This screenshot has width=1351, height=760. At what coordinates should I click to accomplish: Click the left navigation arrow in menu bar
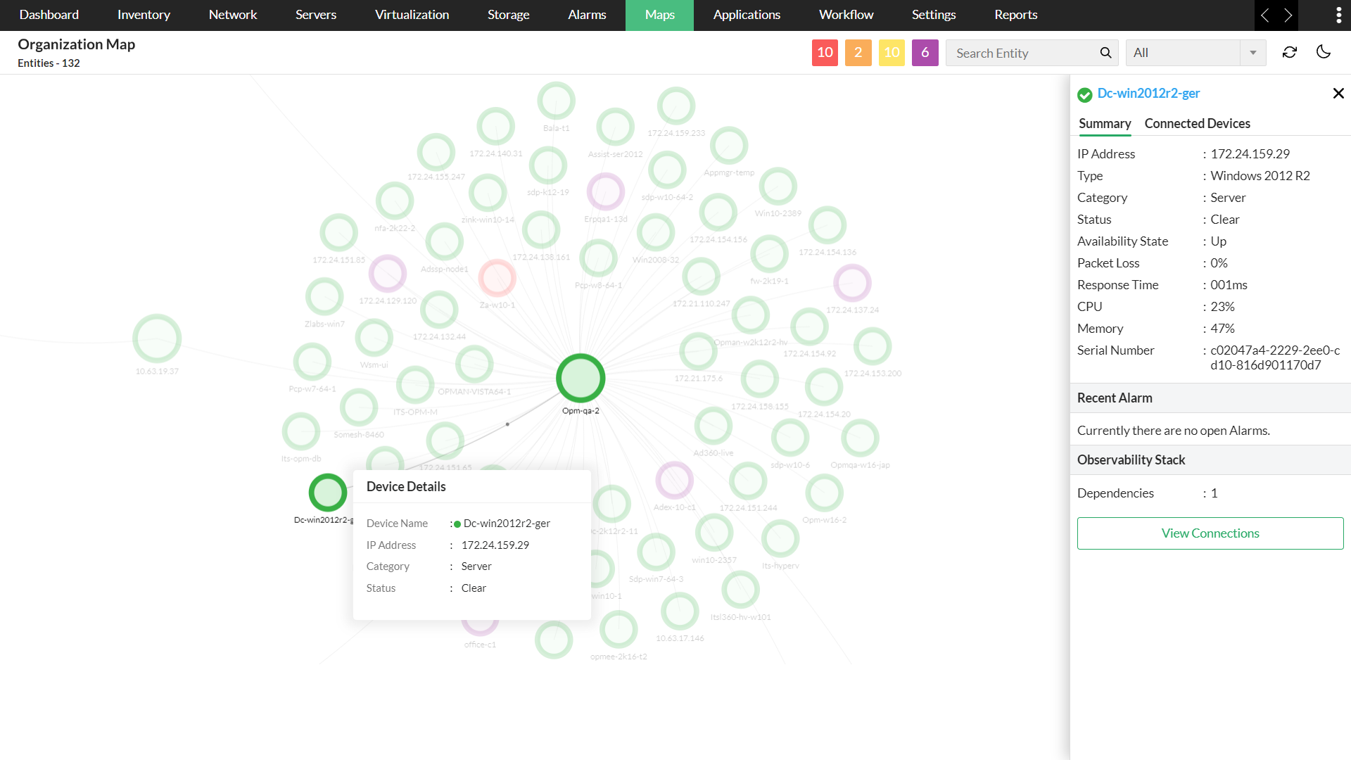click(1265, 15)
